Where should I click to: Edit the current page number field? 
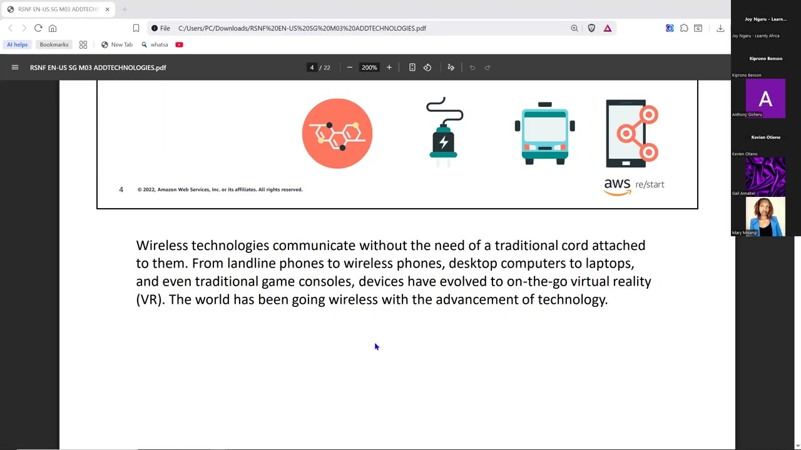312,67
